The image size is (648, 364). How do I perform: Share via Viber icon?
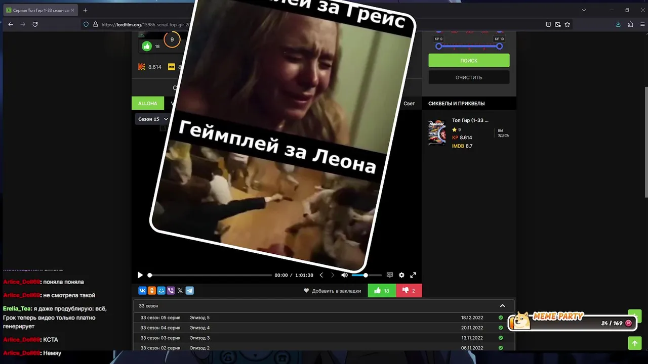click(171, 291)
